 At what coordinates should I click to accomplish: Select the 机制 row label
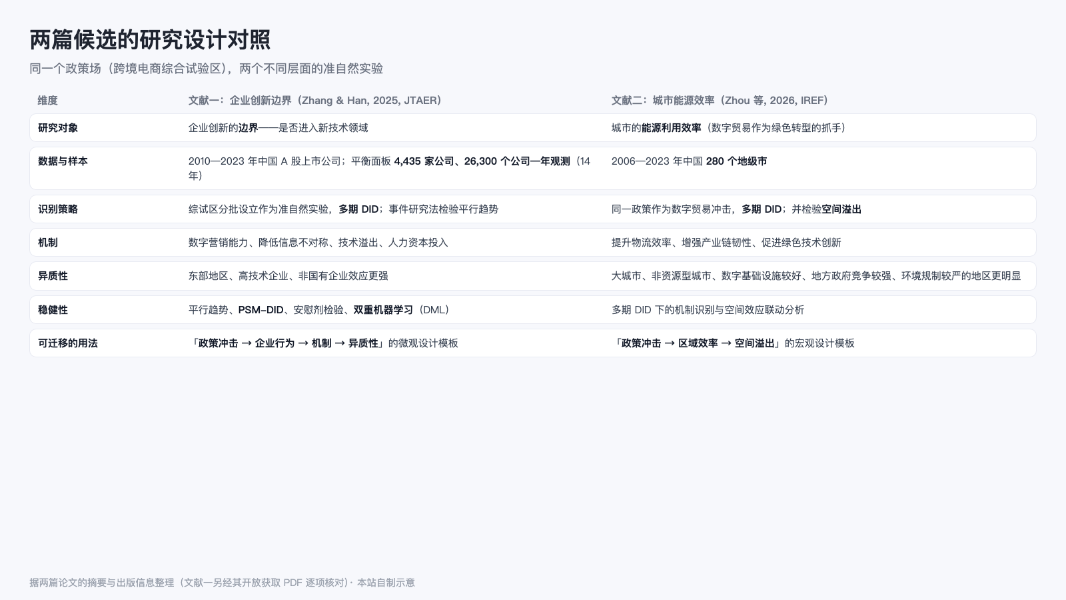[48, 243]
